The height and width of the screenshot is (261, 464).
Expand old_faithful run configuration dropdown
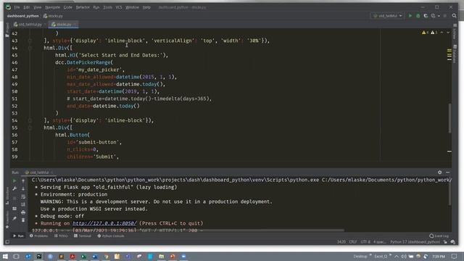pyautogui.click(x=387, y=16)
